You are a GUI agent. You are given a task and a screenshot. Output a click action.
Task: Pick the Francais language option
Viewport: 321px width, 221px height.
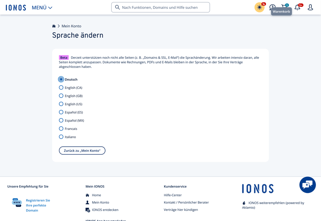pyautogui.click(x=61, y=129)
